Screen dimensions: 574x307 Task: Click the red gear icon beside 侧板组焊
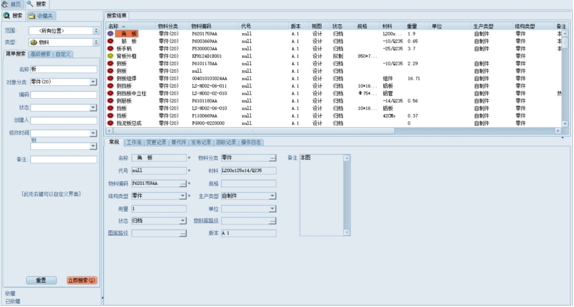pos(111,78)
